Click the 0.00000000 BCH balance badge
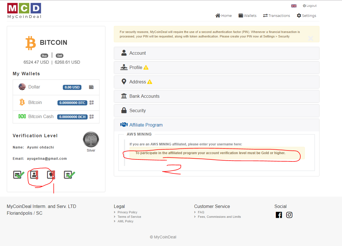 (72, 117)
